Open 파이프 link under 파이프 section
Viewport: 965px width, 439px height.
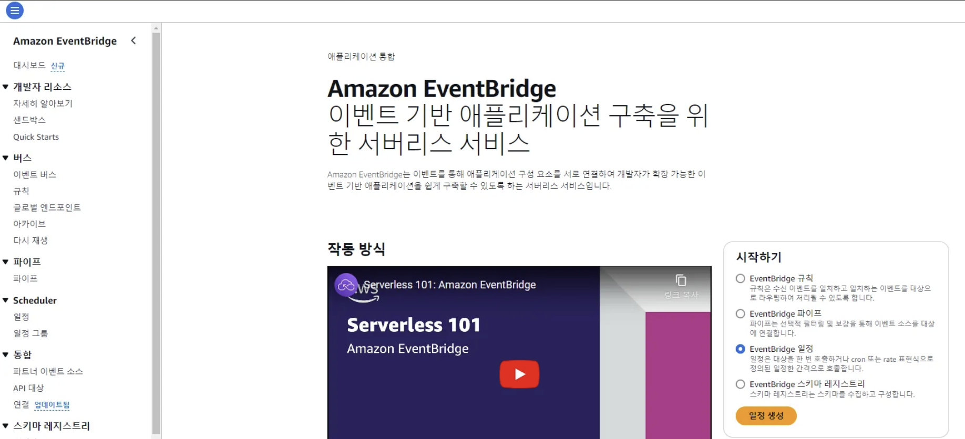pyautogui.click(x=25, y=278)
